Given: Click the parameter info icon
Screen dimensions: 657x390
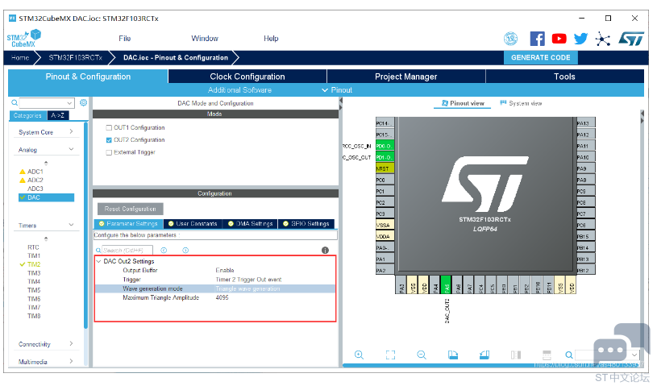Looking at the screenshot, I should pyautogui.click(x=325, y=250).
